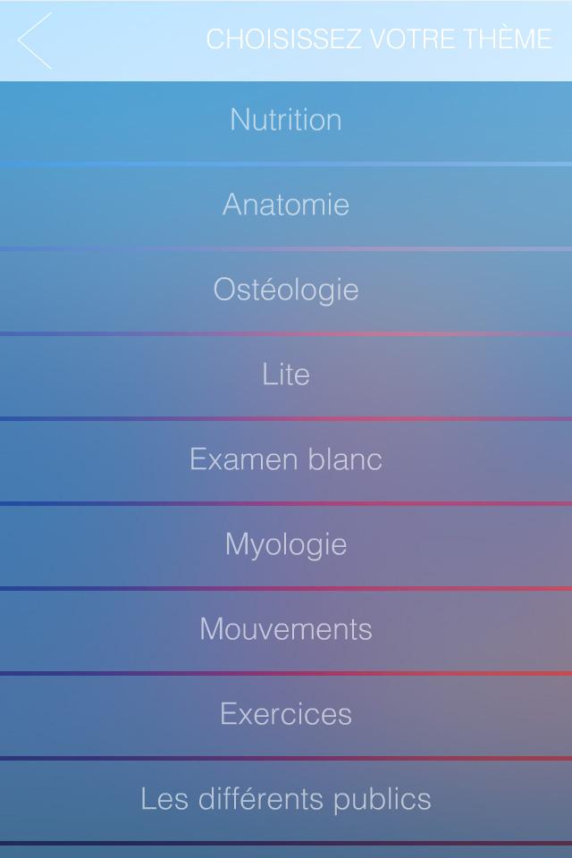Select the Nutrition theme
Screen dimensions: 572x858
point(286,122)
